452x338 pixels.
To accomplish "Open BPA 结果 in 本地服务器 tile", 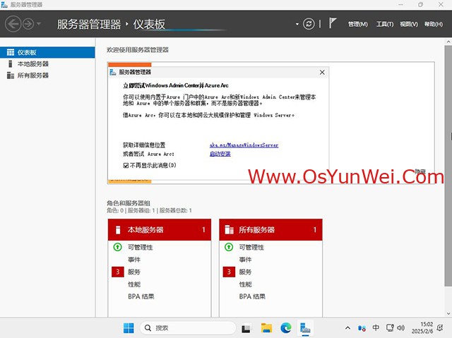I will (141, 296).
